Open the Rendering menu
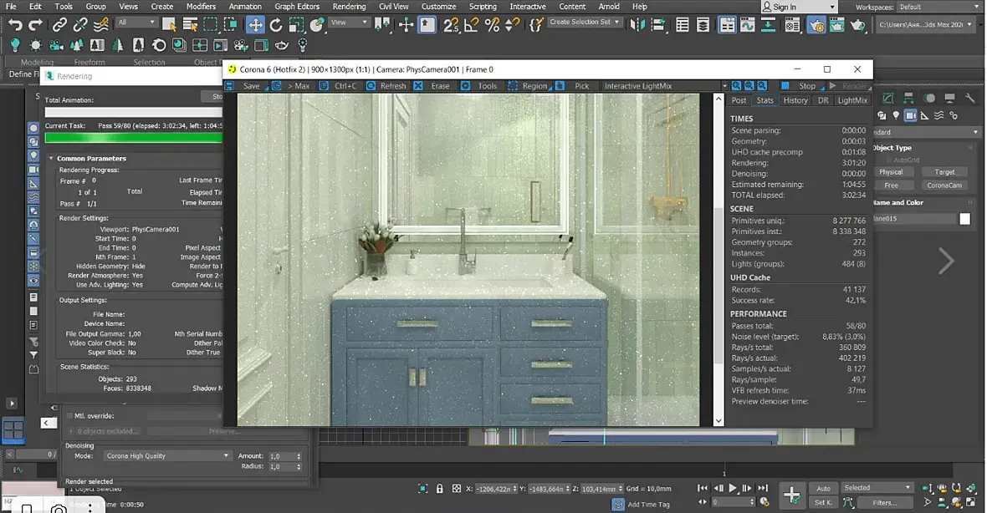The width and height of the screenshot is (987, 513). pos(349,7)
